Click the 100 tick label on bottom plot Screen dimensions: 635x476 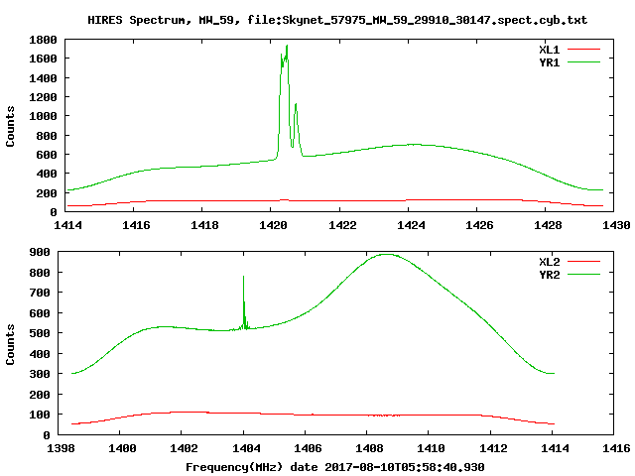click(x=40, y=415)
